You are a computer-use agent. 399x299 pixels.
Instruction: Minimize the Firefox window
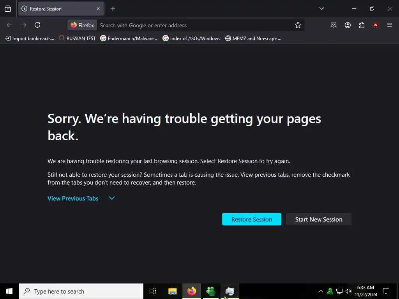(x=354, y=9)
